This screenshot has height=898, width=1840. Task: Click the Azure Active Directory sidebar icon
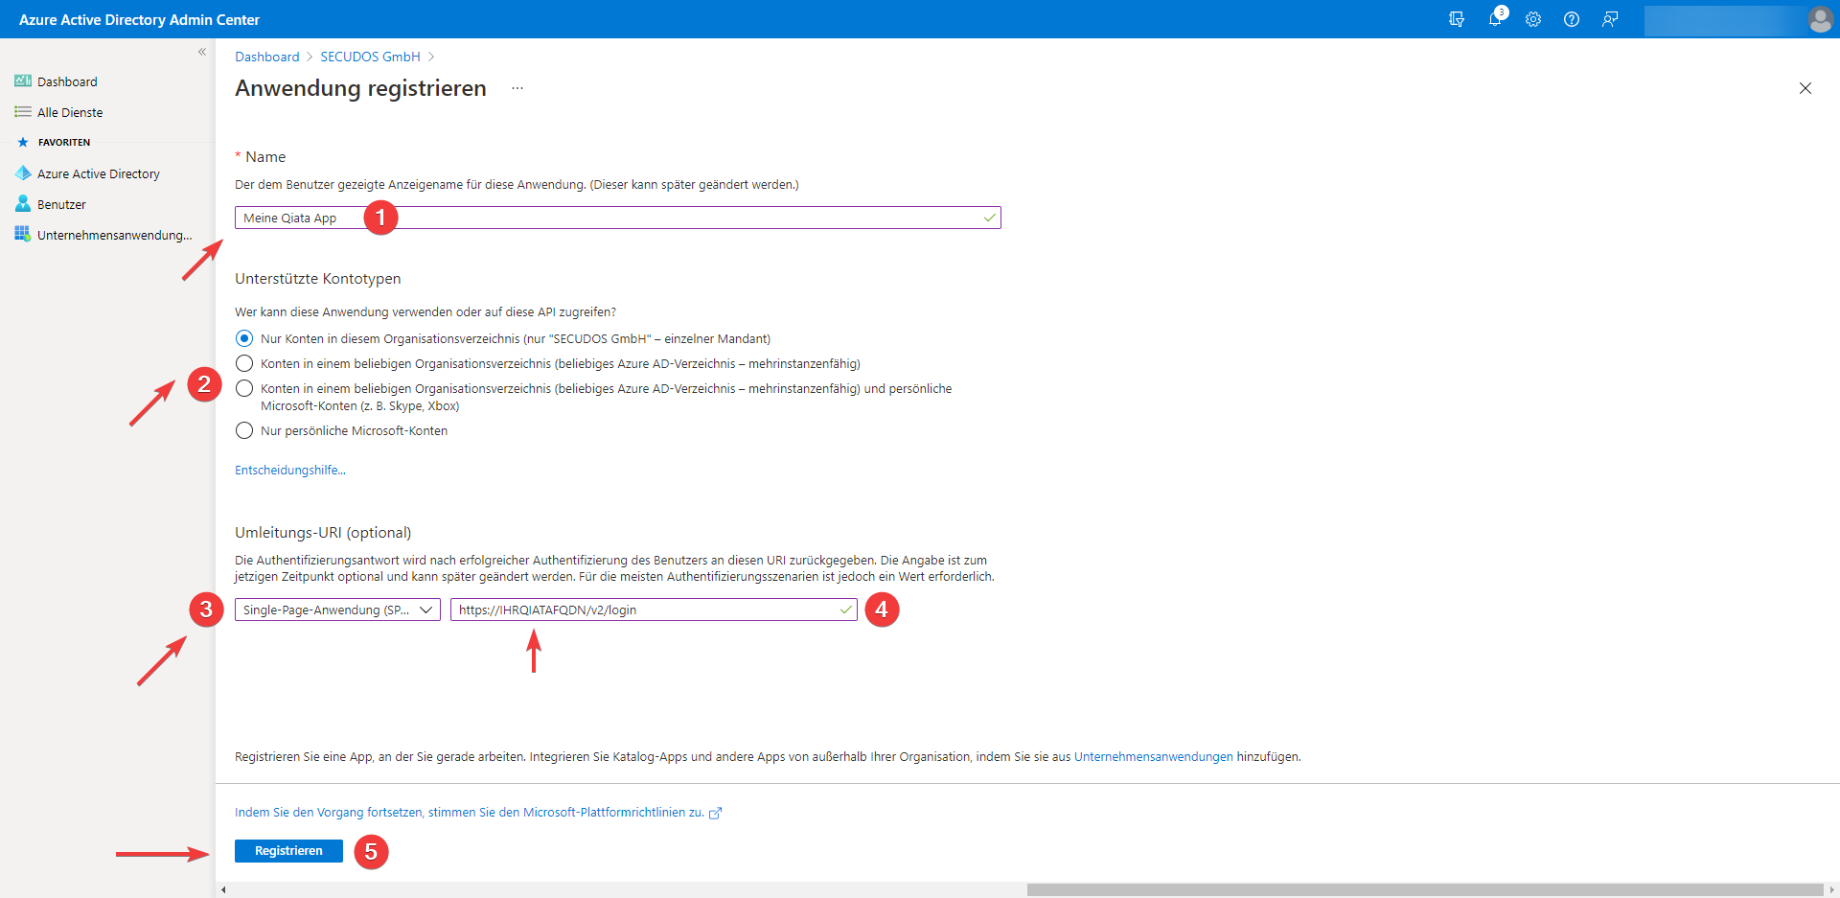tap(23, 173)
